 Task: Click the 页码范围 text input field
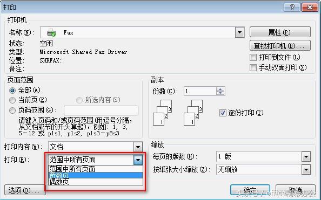click(x=101, y=111)
